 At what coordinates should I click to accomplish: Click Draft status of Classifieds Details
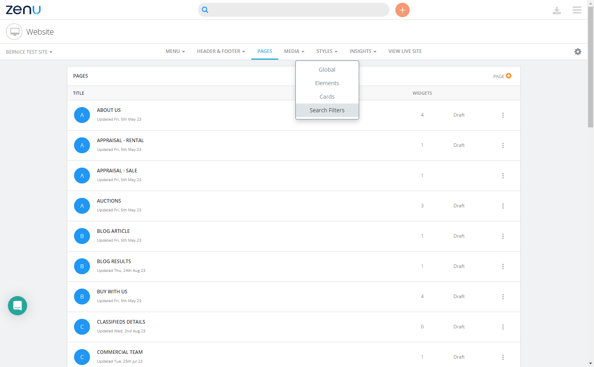click(459, 327)
